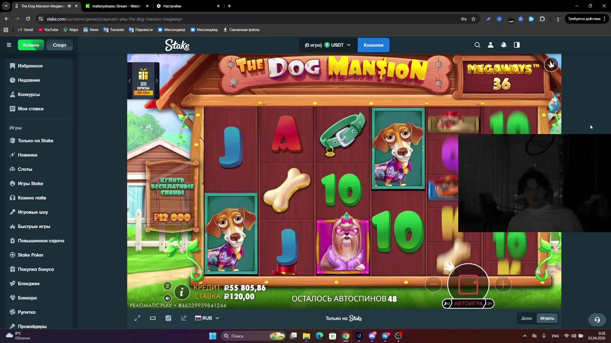
Task: Go to the Stake logo home
Action: coord(177,45)
